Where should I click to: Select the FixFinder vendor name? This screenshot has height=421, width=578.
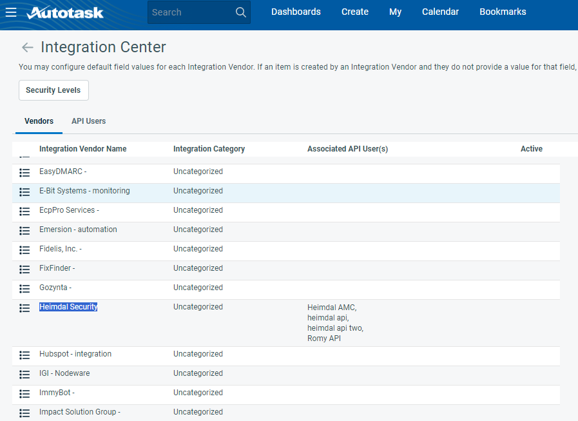point(57,268)
